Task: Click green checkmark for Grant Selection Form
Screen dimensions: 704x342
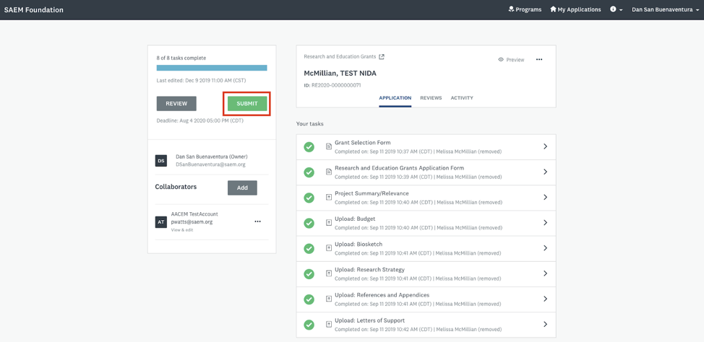Action: (309, 147)
